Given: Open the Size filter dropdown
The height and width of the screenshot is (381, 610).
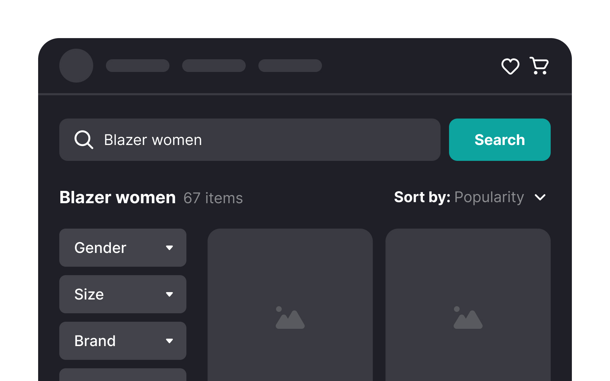Looking at the screenshot, I should 122,294.
